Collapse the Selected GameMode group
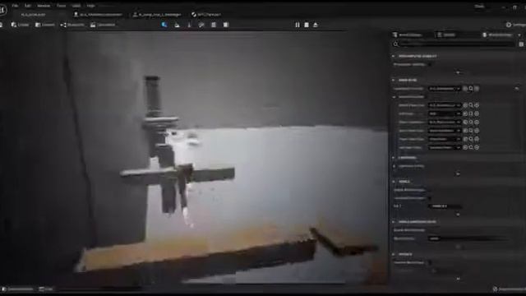The image size is (526, 296). [394, 97]
